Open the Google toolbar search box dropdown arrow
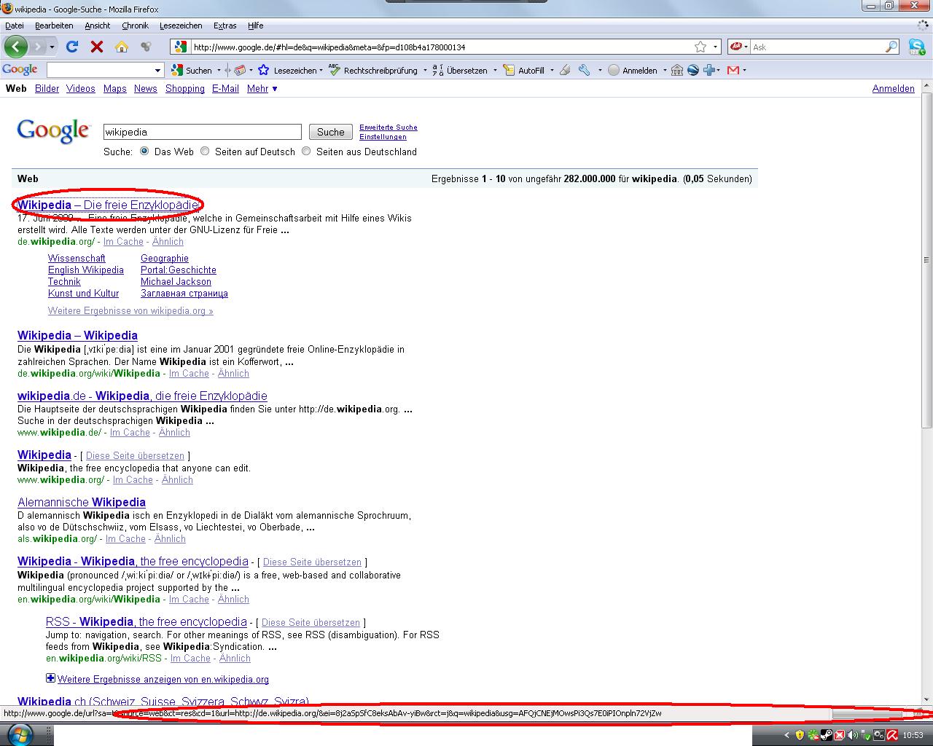This screenshot has height=746, width=933. point(157,70)
